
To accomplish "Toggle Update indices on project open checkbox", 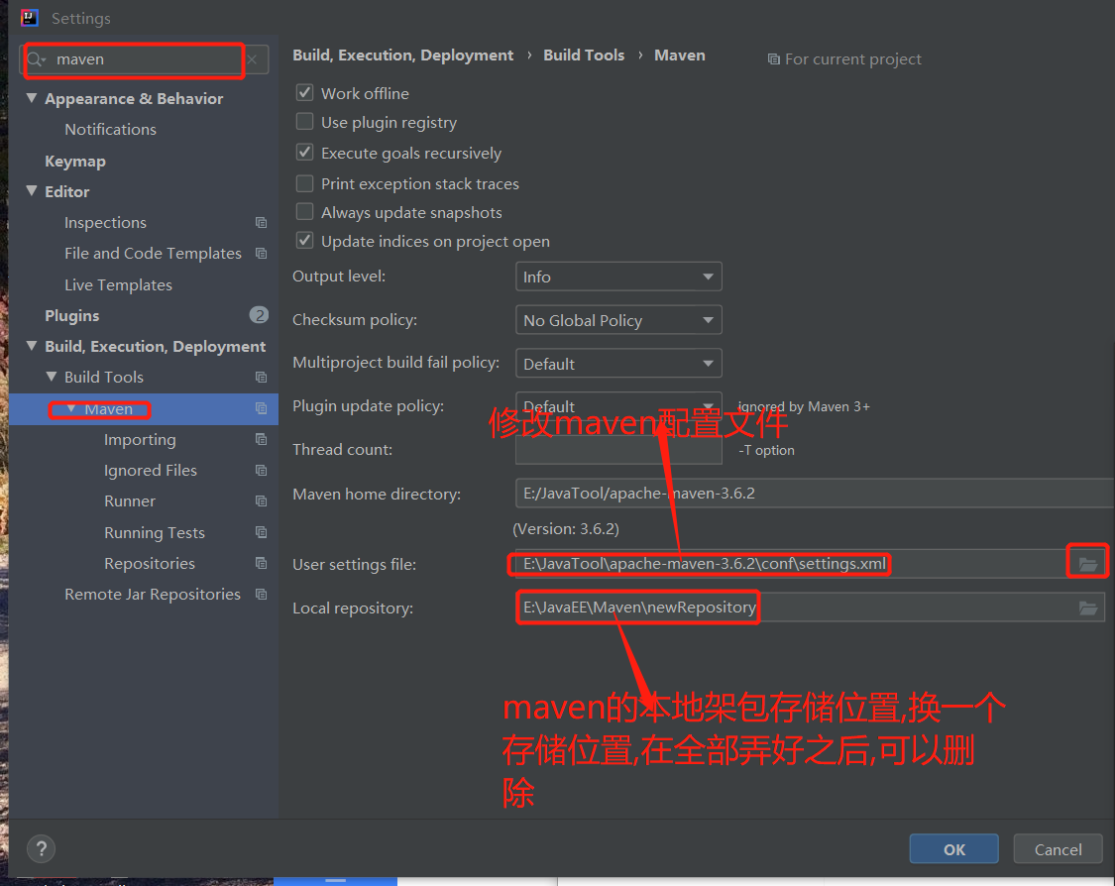I will click(304, 241).
